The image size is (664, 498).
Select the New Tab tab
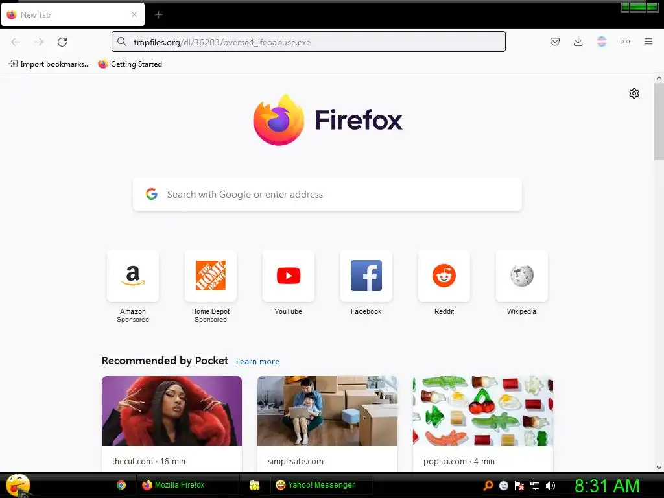[73, 15]
